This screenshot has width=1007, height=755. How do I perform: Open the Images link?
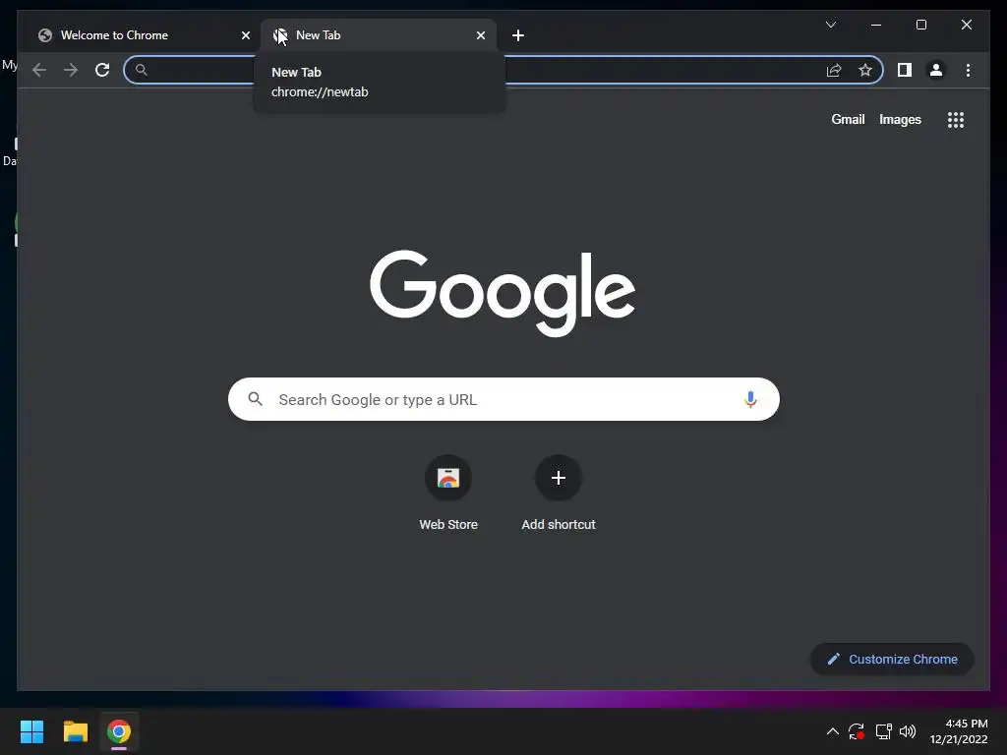point(900,119)
